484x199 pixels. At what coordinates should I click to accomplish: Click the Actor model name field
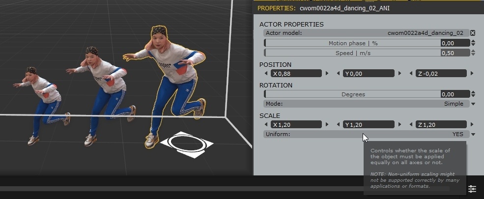367,33
